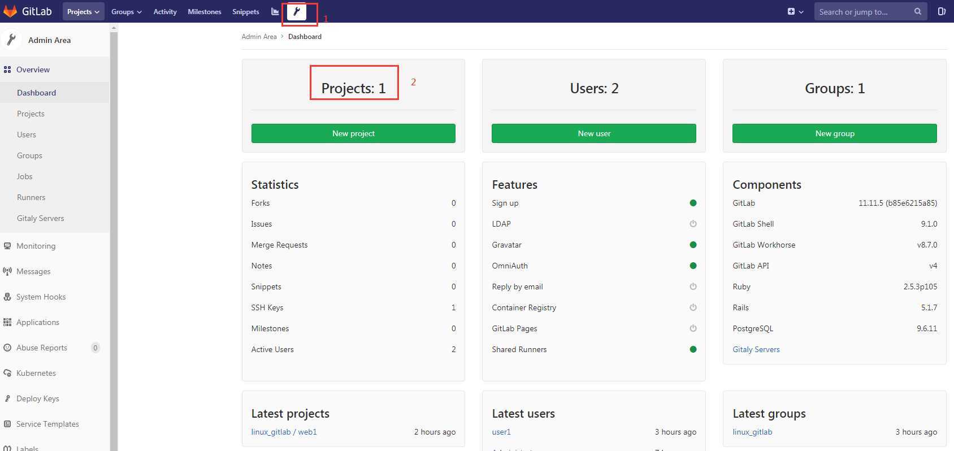The height and width of the screenshot is (451, 954).
Task: Go to Milestones in top navigation
Action: [x=205, y=11]
